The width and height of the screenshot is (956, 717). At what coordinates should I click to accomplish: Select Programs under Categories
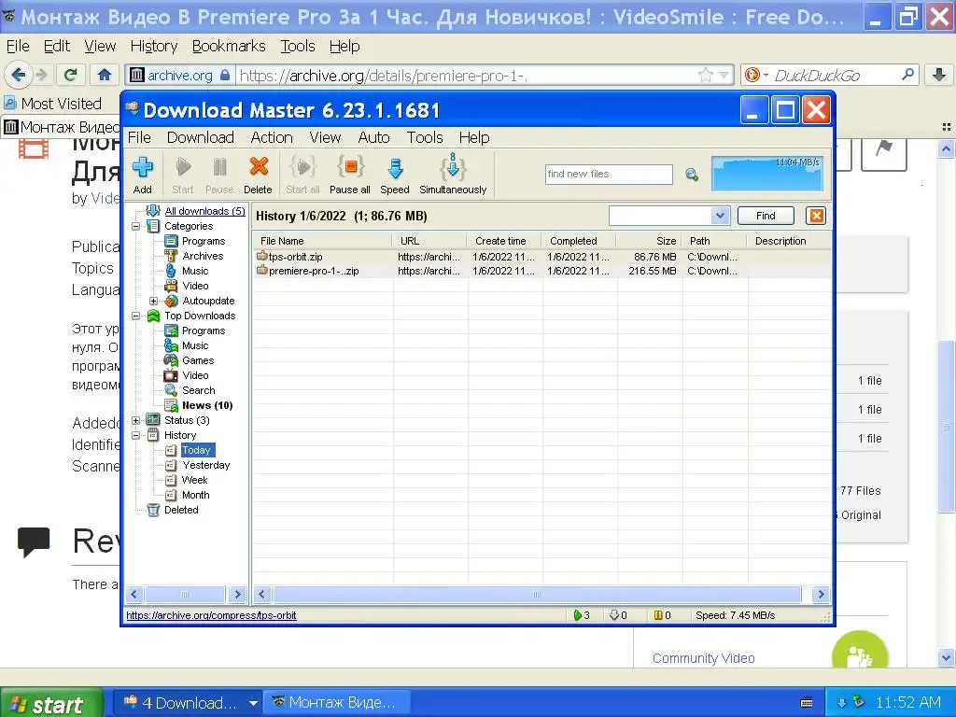click(203, 241)
